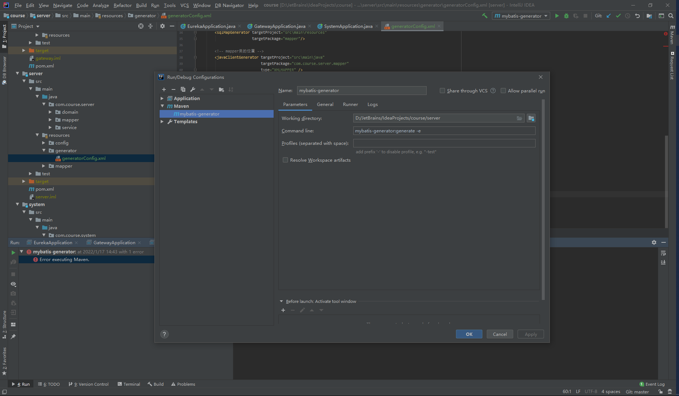This screenshot has width=679, height=396.
Task: Select generatorConfig.xml in Project tree
Action: coord(84,158)
